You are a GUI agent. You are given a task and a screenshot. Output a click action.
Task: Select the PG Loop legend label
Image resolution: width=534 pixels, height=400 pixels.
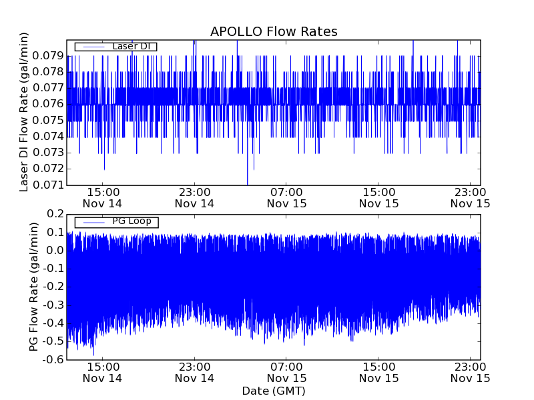[x=131, y=221]
